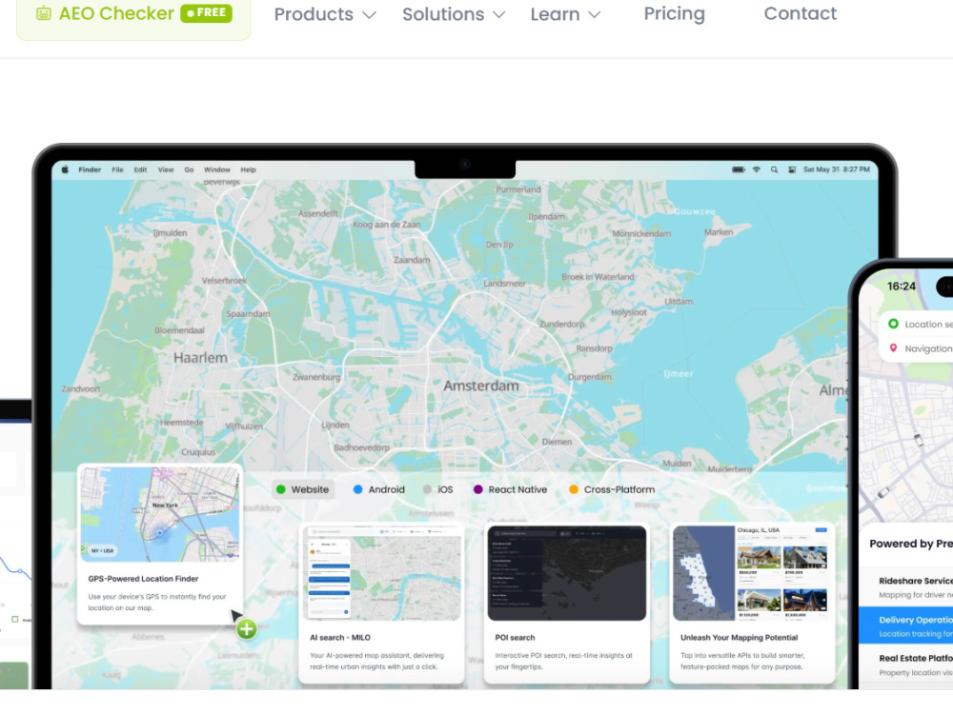Expand the Products dropdown menu
The image size is (953, 714).
(x=325, y=14)
